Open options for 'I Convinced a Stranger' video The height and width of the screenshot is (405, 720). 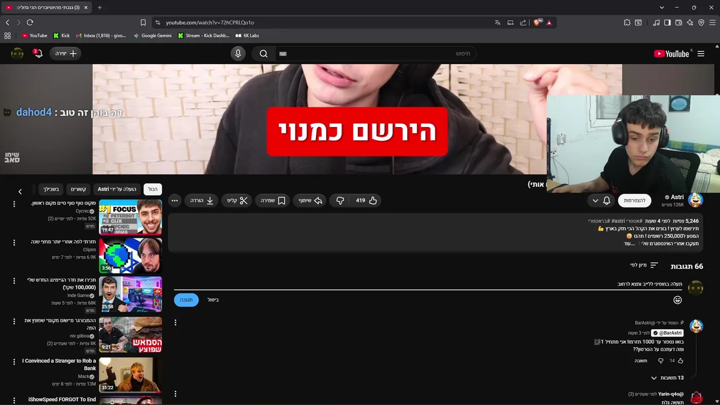(14, 361)
